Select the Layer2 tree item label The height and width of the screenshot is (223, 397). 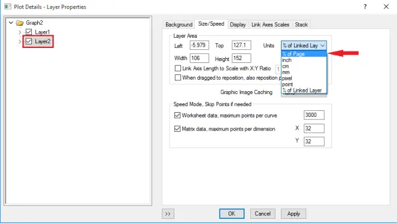42,41
